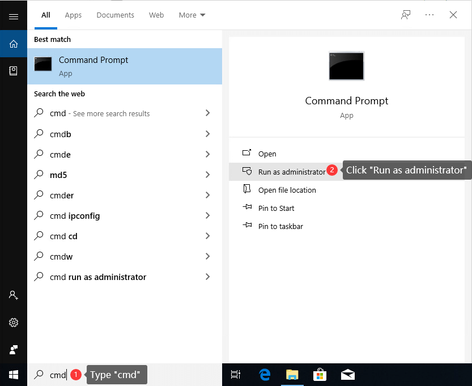Expand cmd run as administrator chevron
Image resolution: width=472 pixels, height=386 pixels.
point(207,277)
